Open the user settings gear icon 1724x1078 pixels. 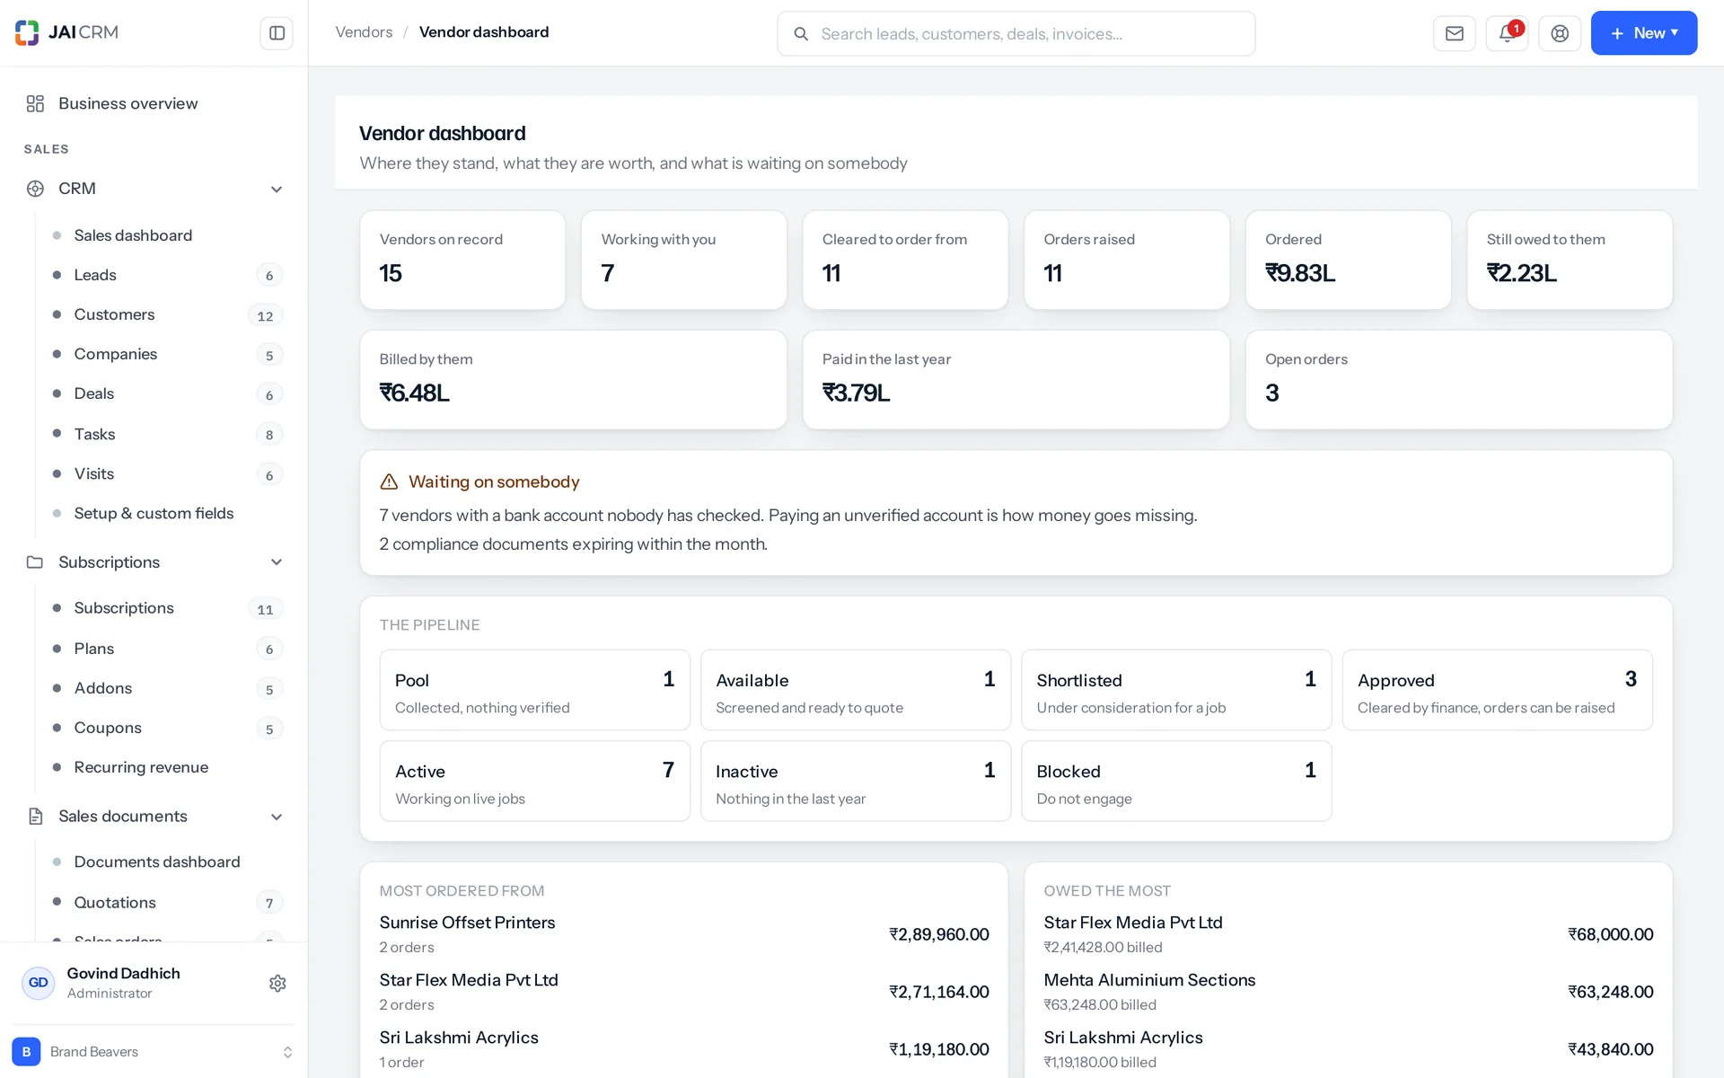click(x=277, y=984)
